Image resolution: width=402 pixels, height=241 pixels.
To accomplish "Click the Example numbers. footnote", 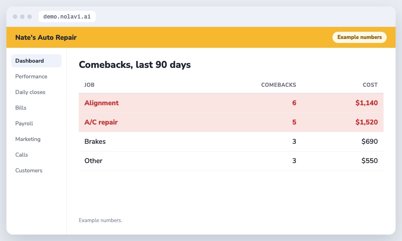I will tap(100, 220).
